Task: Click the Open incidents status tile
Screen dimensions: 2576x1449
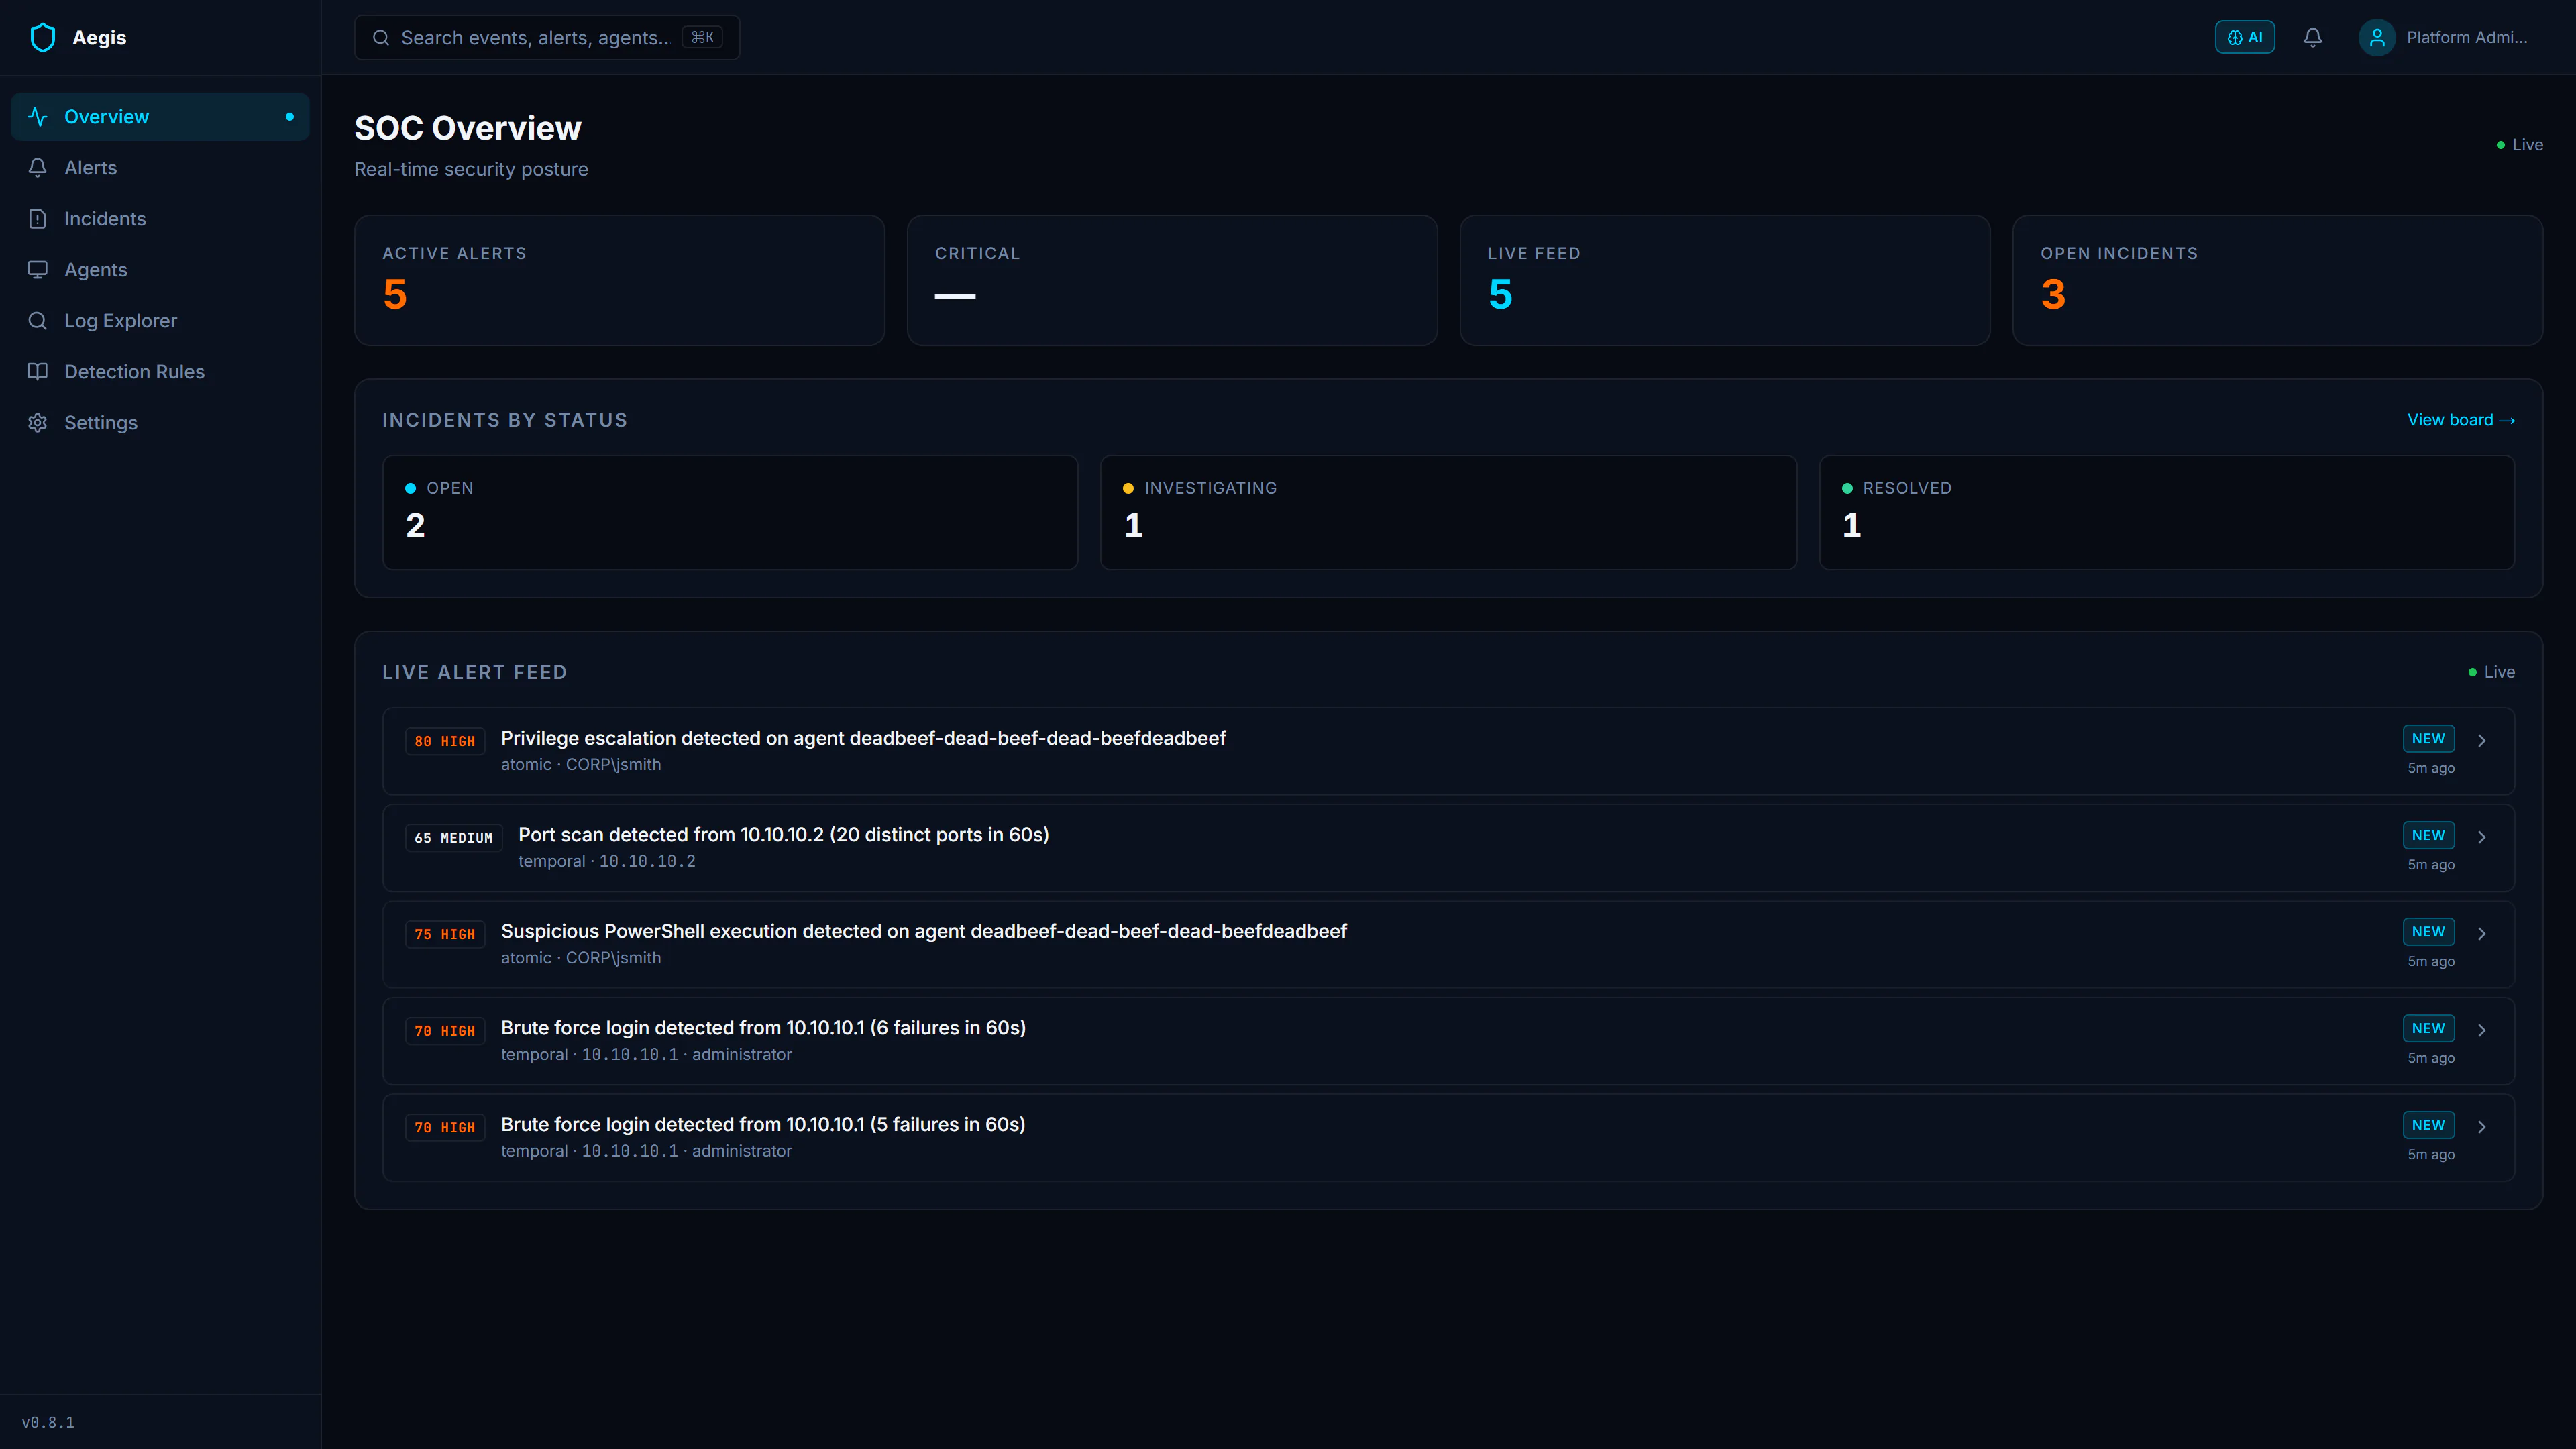Action: pyautogui.click(x=730, y=513)
